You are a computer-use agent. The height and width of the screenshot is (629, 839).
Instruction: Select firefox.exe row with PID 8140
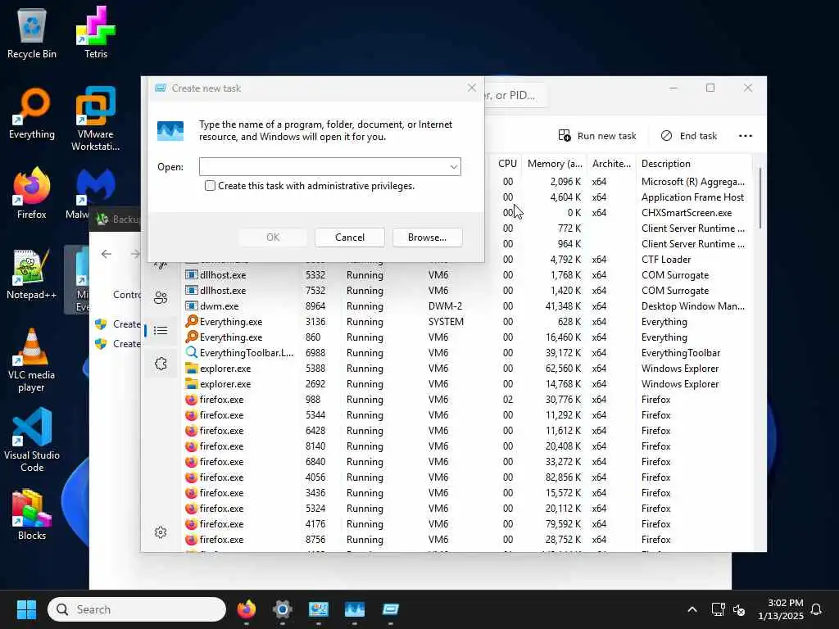(x=465, y=446)
